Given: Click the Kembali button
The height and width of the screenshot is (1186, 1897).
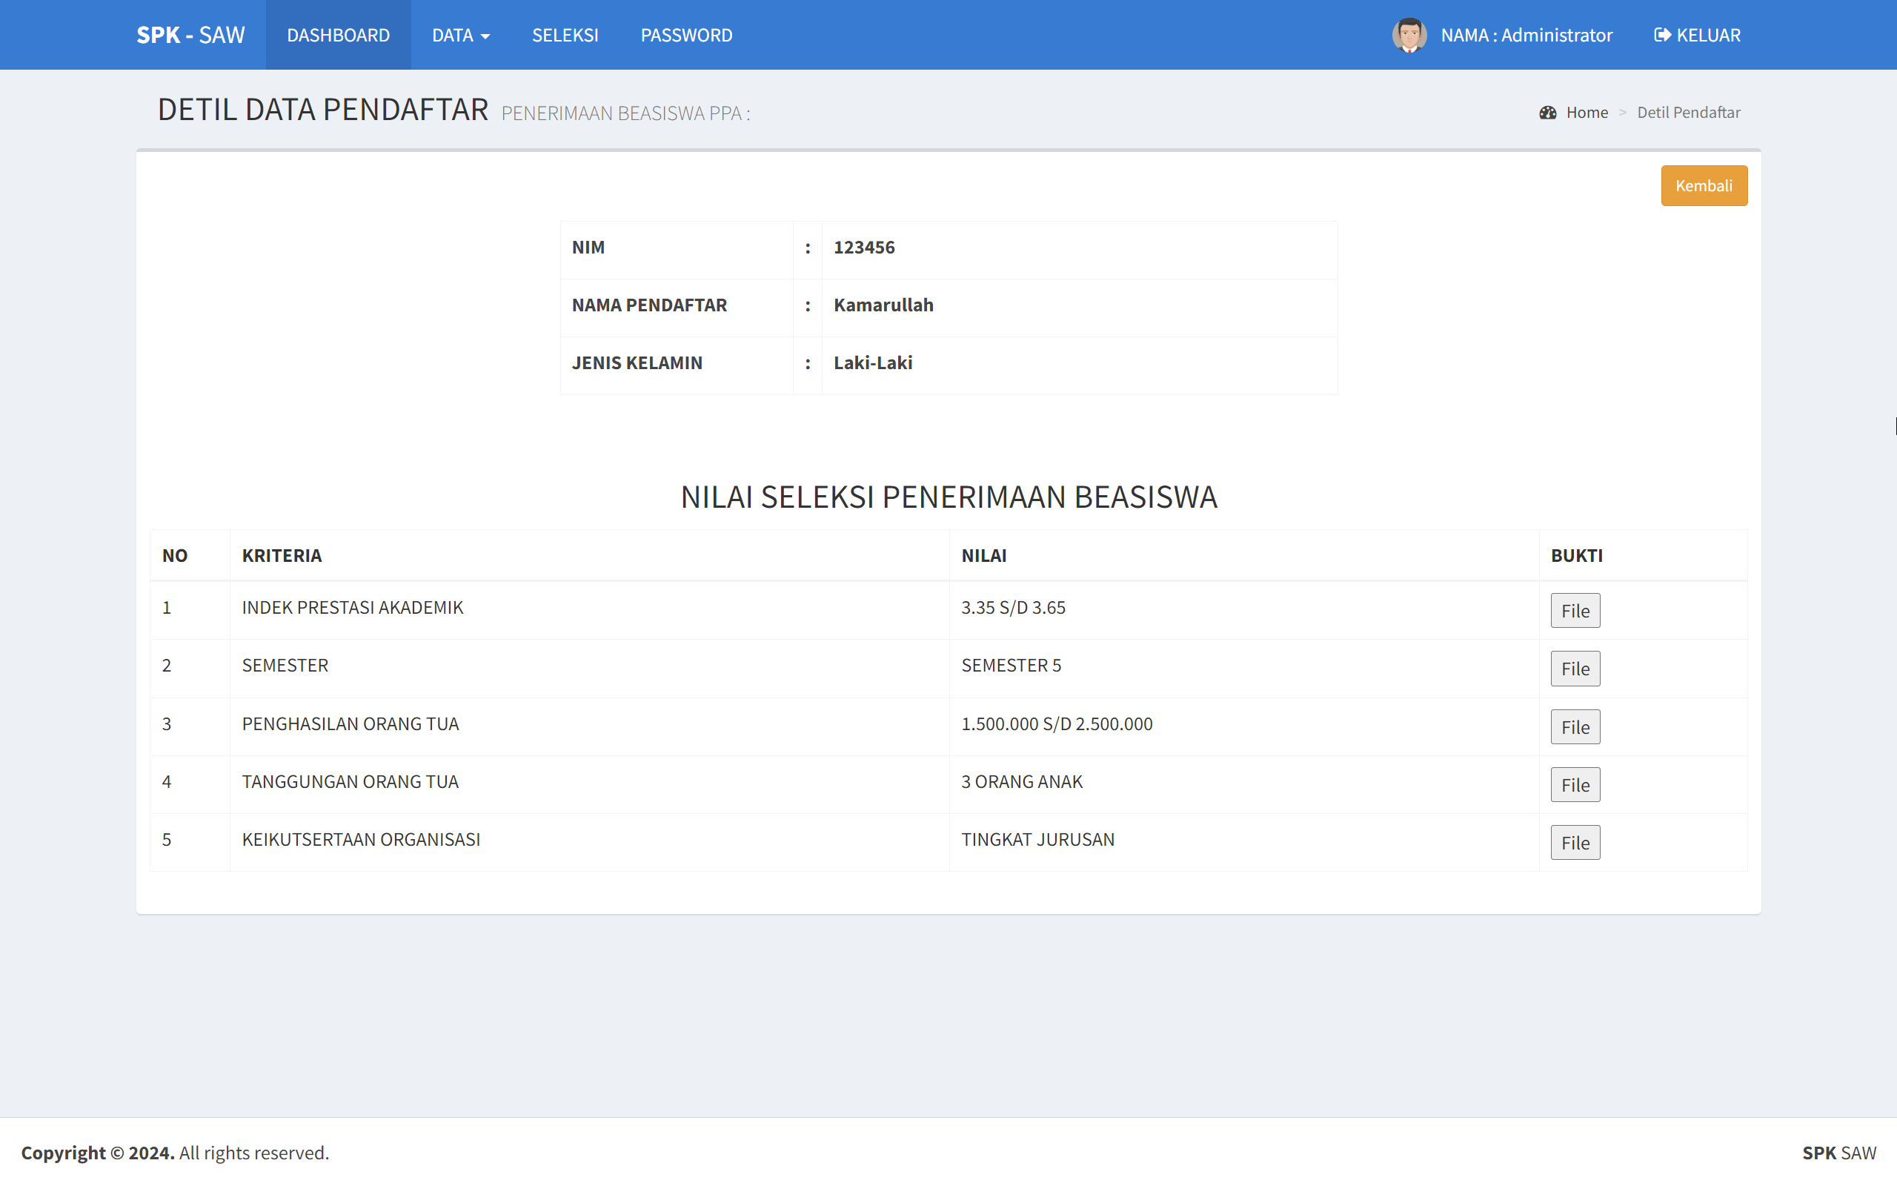Looking at the screenshot, I should [1704, 185].
